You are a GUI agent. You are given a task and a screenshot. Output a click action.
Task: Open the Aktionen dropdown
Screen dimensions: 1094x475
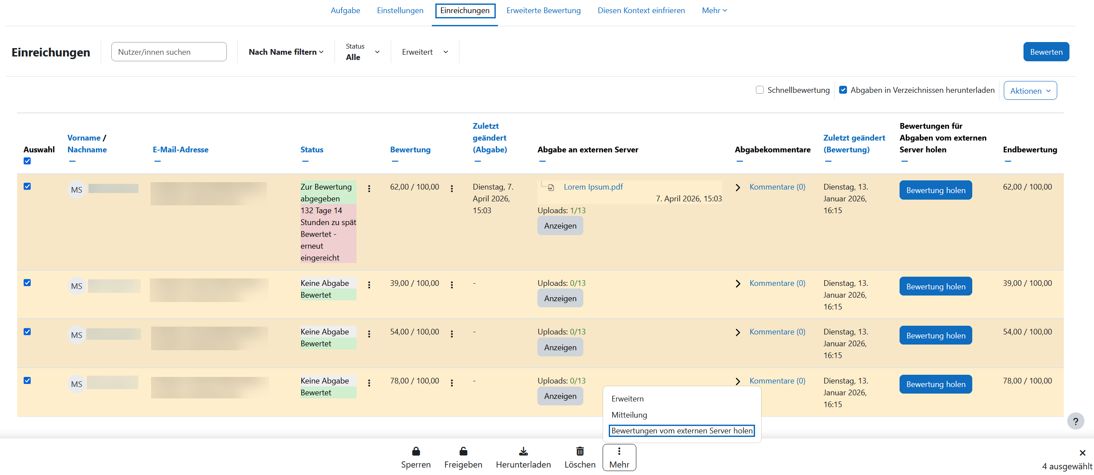[x=1030, y=91]
